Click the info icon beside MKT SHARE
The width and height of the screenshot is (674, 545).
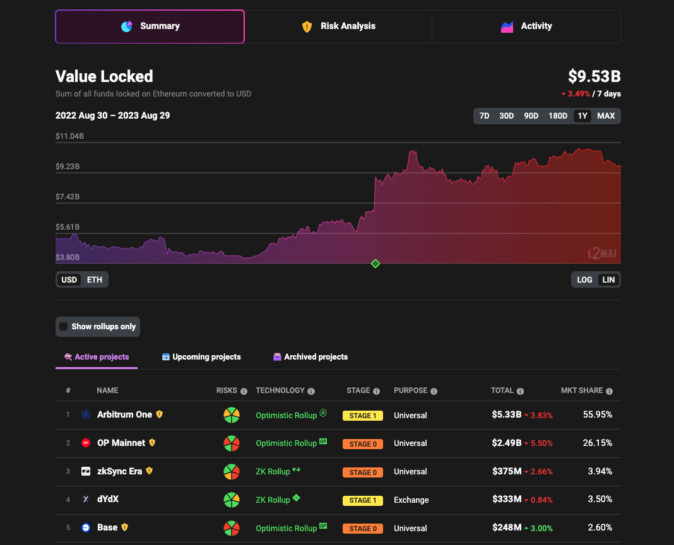click(x=610, y=391)
